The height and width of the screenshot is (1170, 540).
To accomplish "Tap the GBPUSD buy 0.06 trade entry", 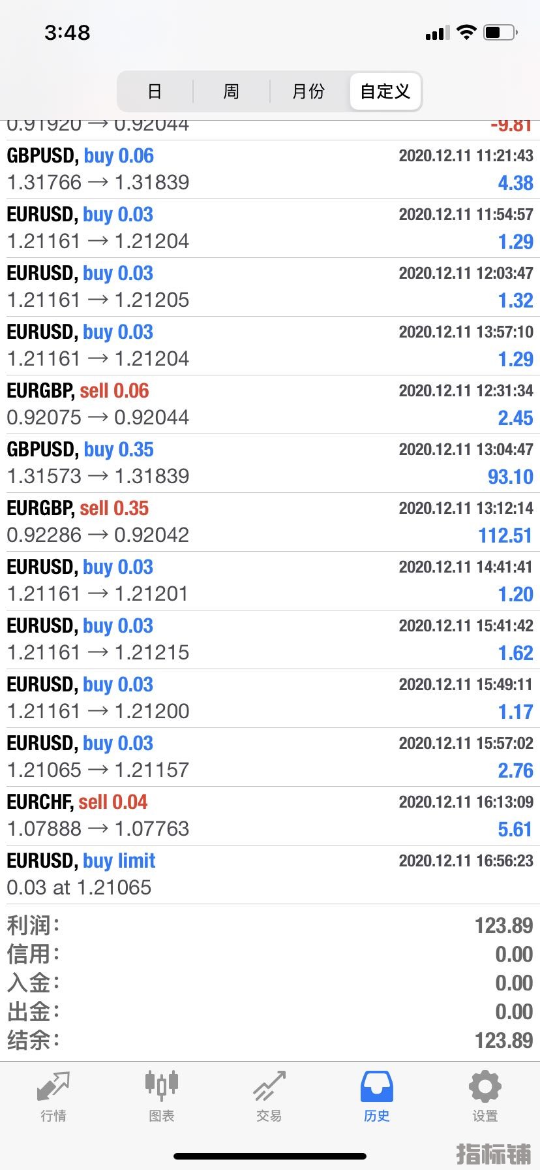I will point(270,170).
